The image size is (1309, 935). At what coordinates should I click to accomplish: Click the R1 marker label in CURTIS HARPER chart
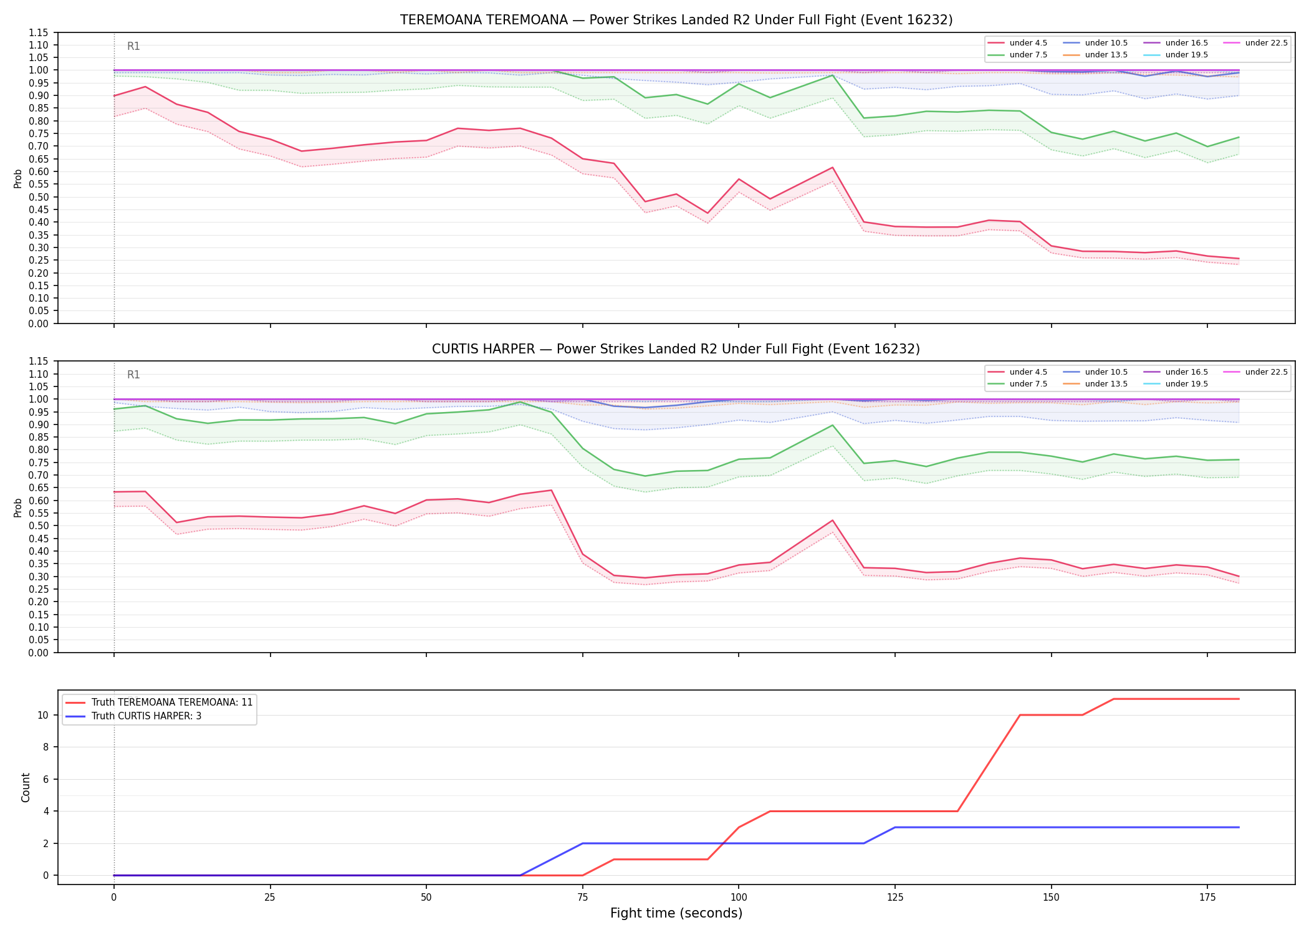click(133, 375)
